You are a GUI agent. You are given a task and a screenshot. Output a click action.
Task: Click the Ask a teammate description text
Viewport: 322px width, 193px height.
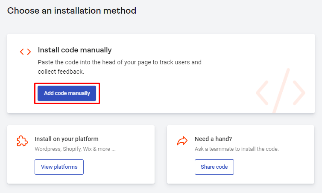click(x=237, y=149)
